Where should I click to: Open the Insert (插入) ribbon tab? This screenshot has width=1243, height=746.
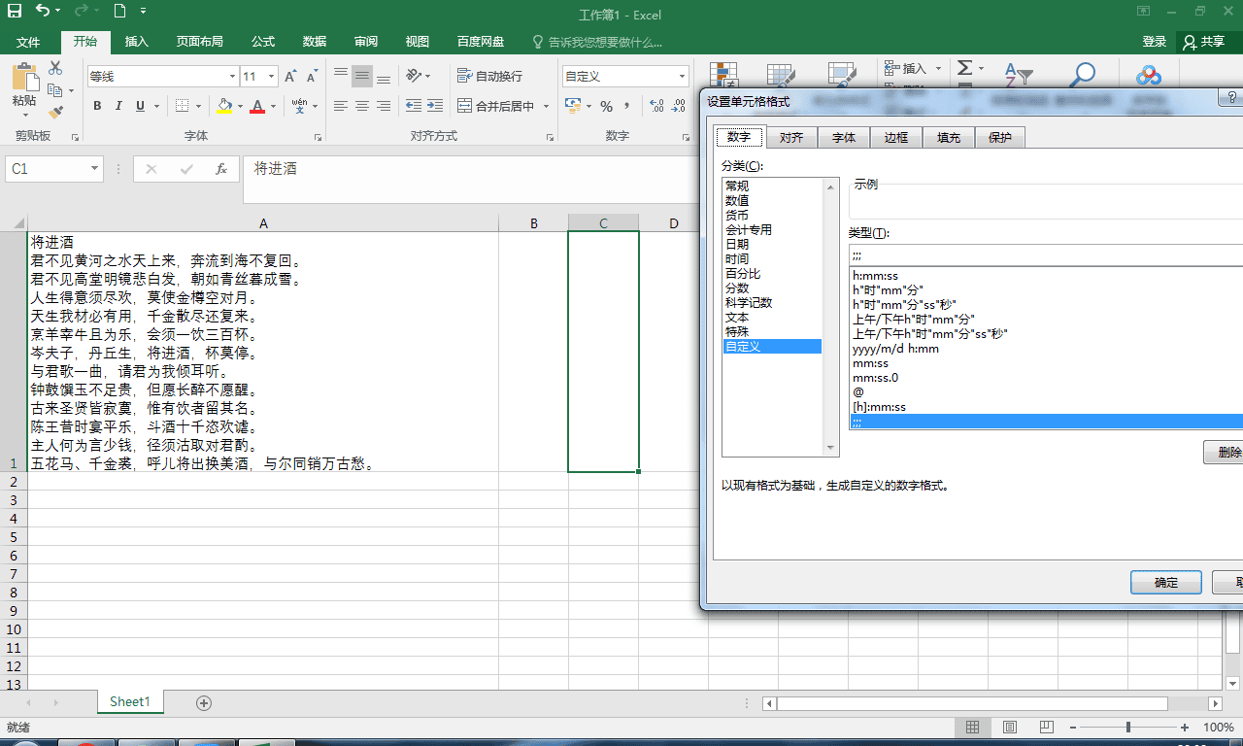click(137, 42)
